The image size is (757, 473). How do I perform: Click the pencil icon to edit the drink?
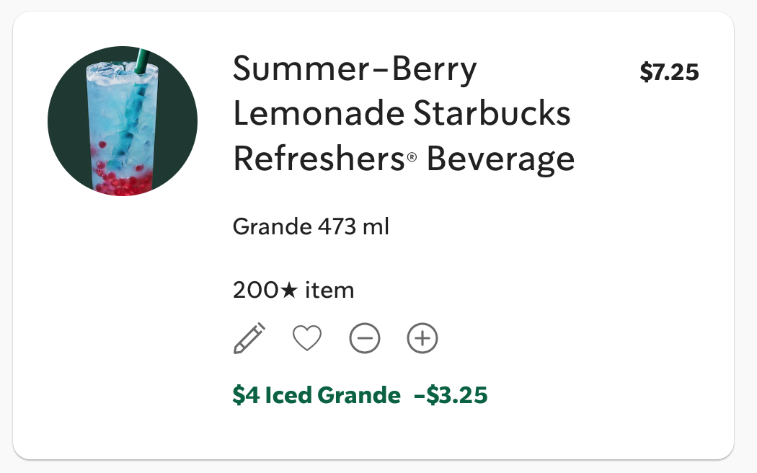(249, 337)
